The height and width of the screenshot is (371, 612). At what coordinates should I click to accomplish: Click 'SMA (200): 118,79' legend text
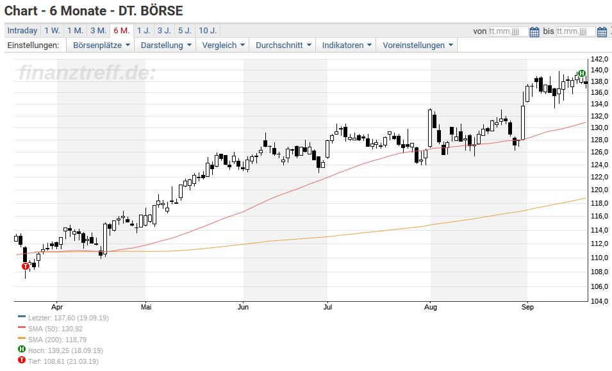(x=58, y=340)
